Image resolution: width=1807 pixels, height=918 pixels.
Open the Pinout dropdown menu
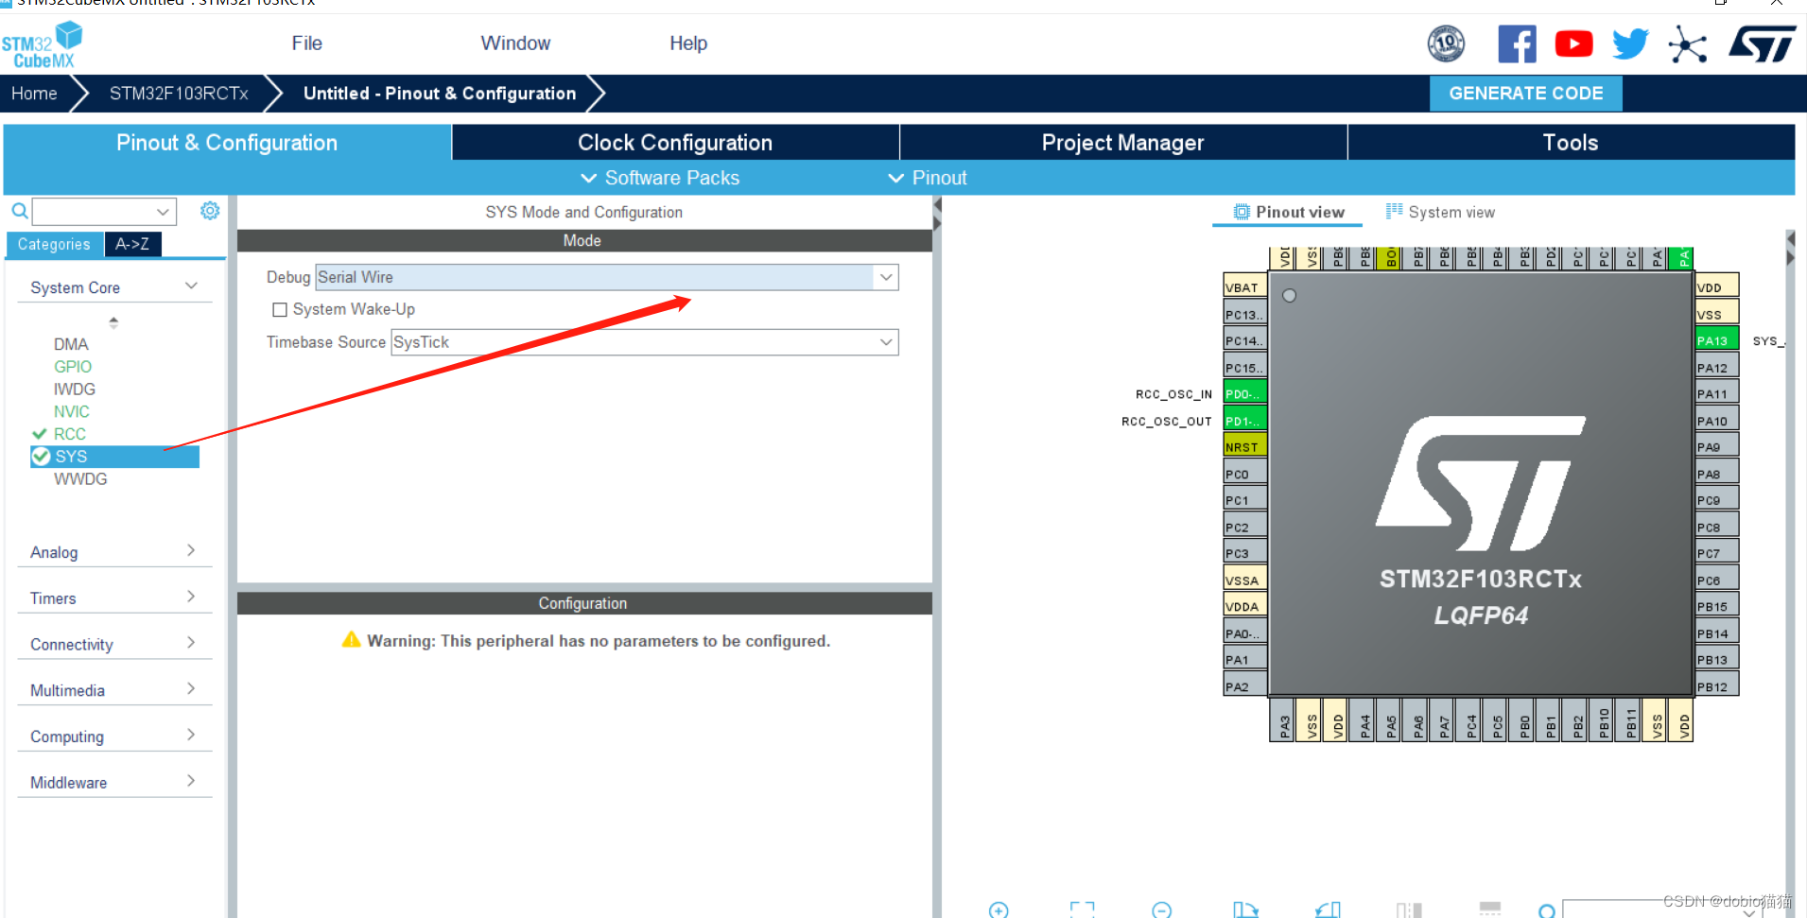click(928, 178)
